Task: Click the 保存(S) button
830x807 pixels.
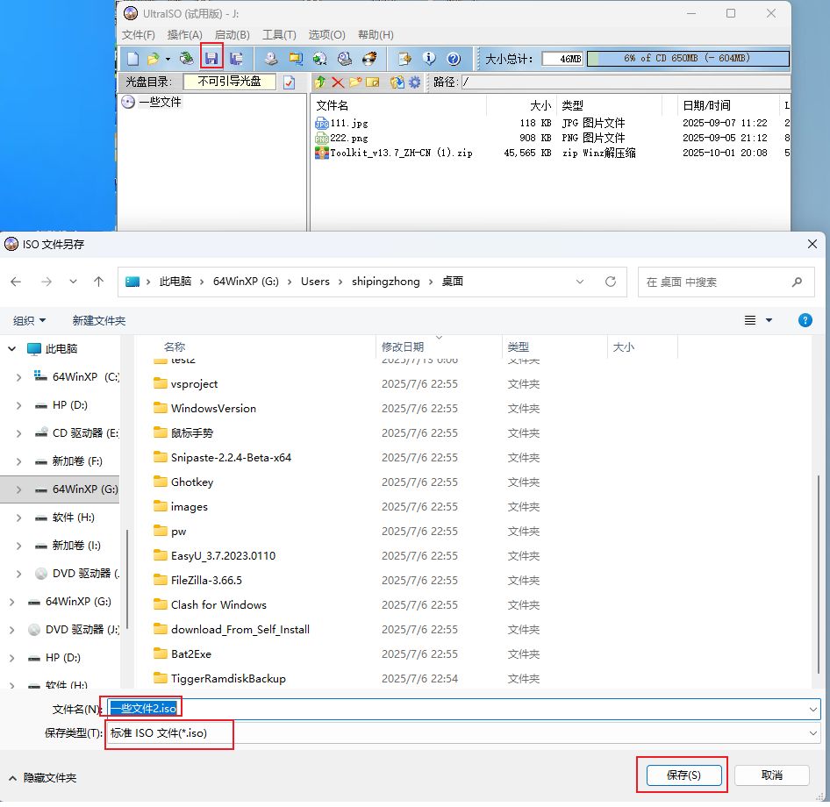Action: (683, 775)
